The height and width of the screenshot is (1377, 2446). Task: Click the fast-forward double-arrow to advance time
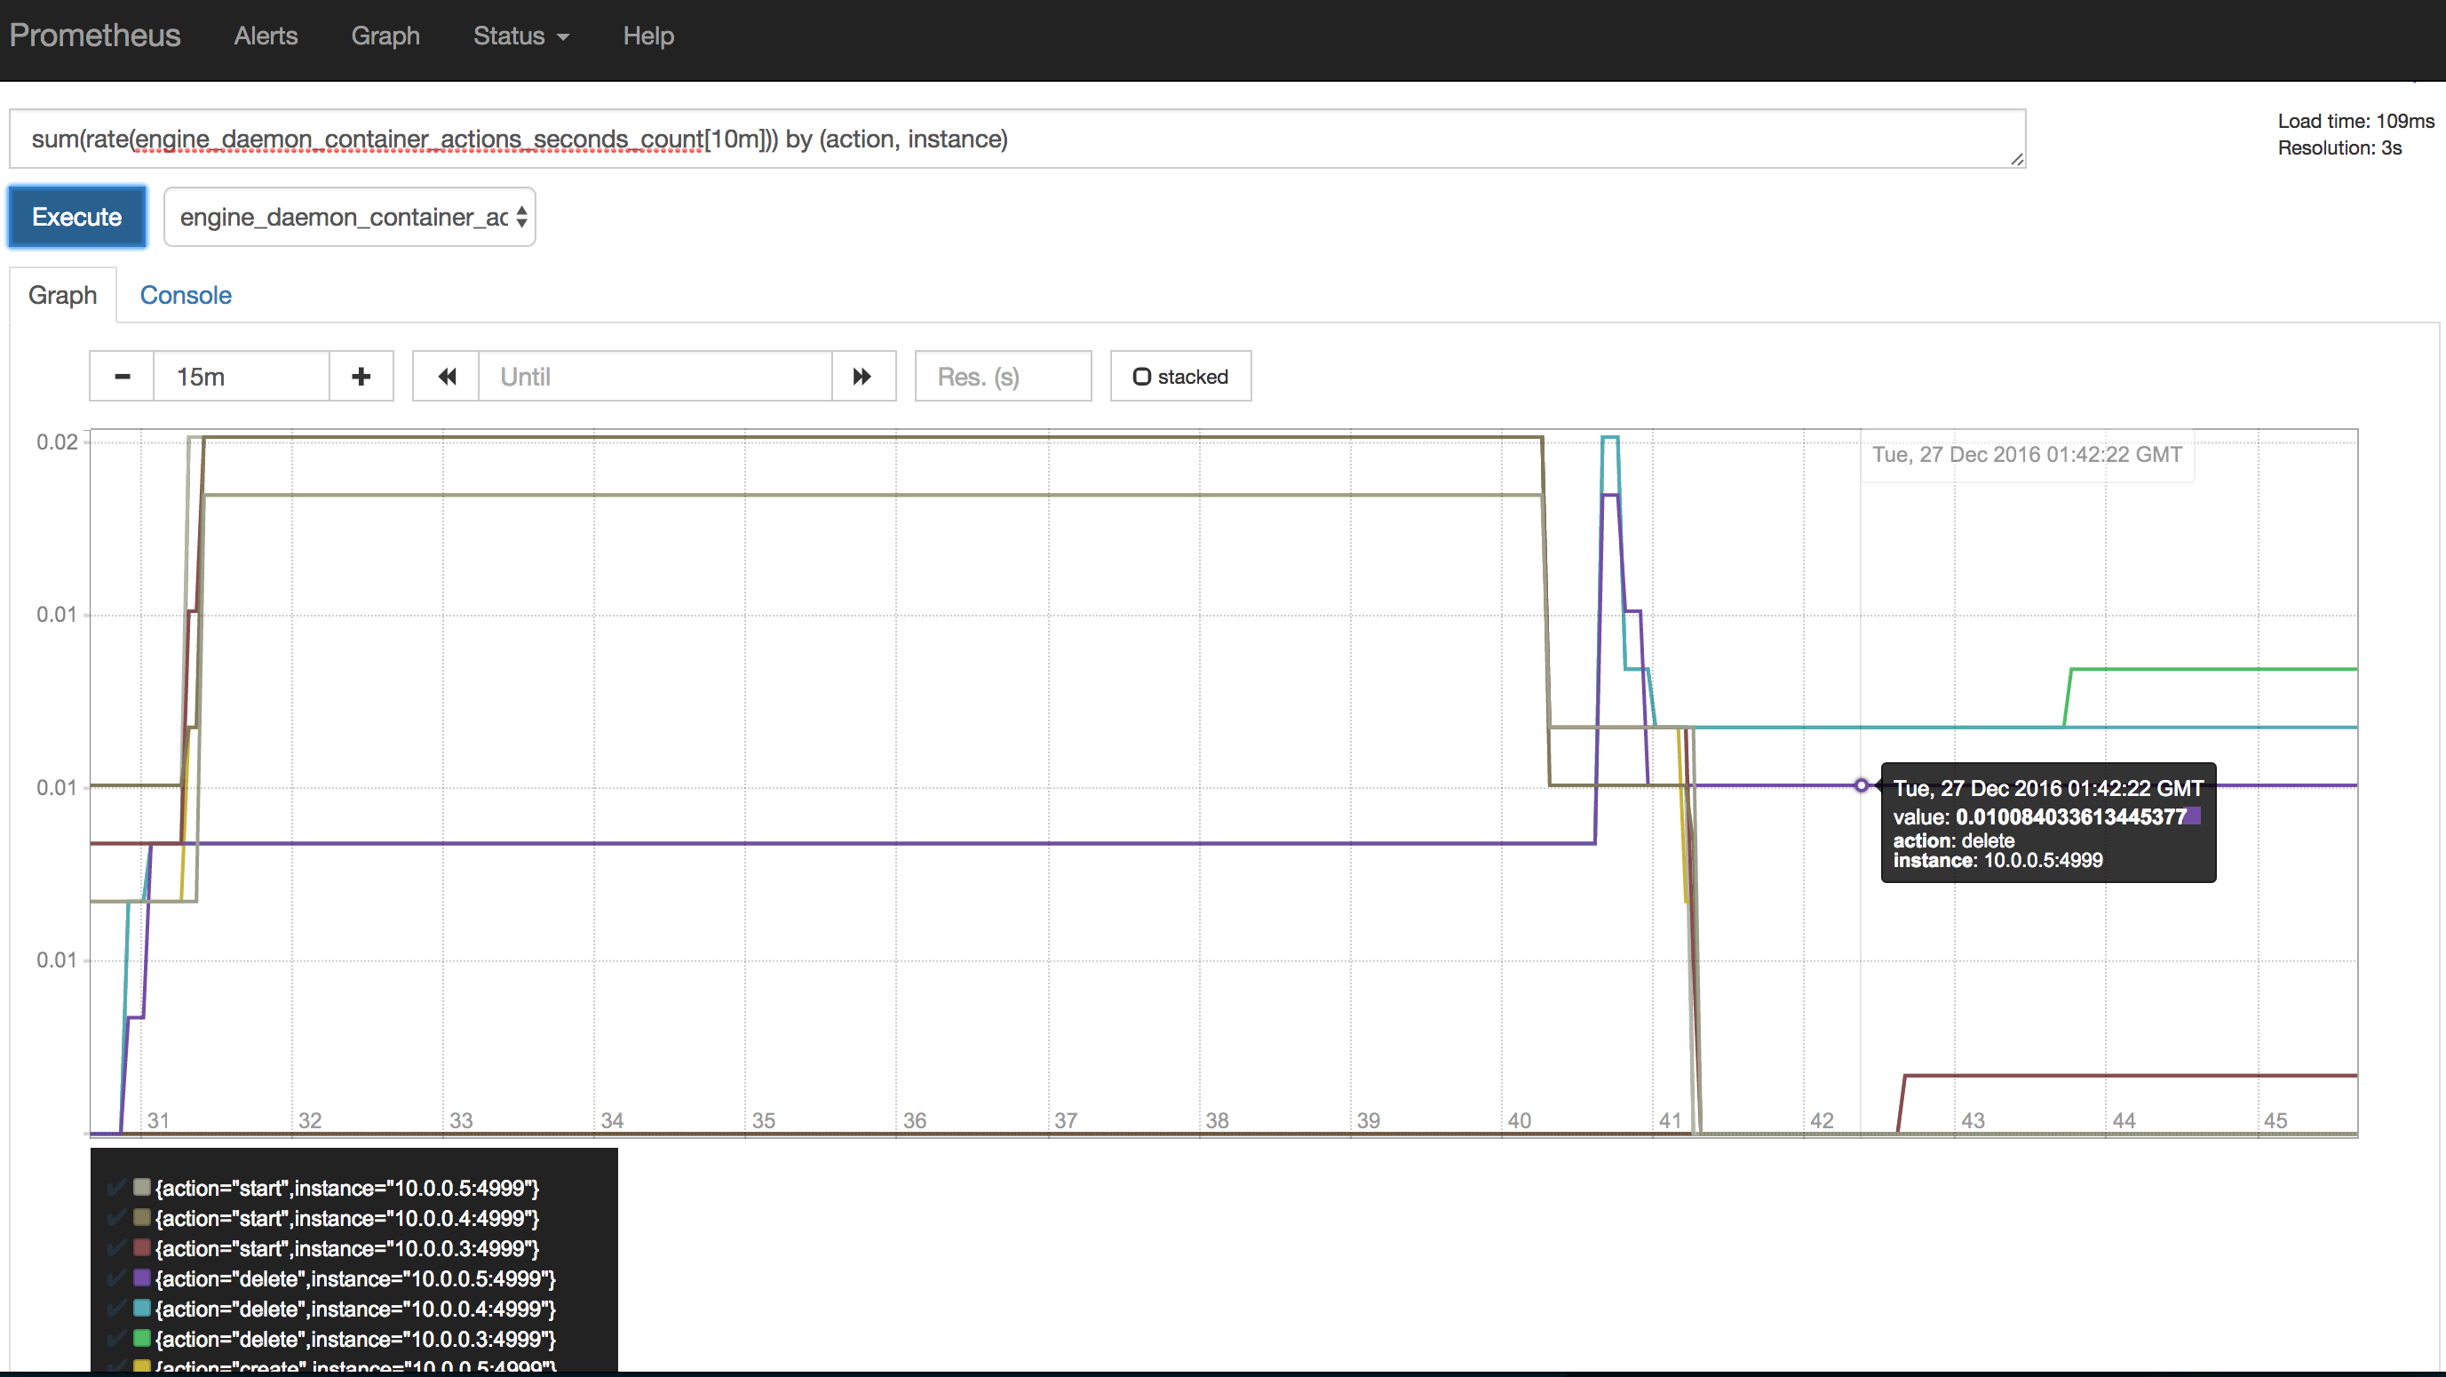[862, 376]
